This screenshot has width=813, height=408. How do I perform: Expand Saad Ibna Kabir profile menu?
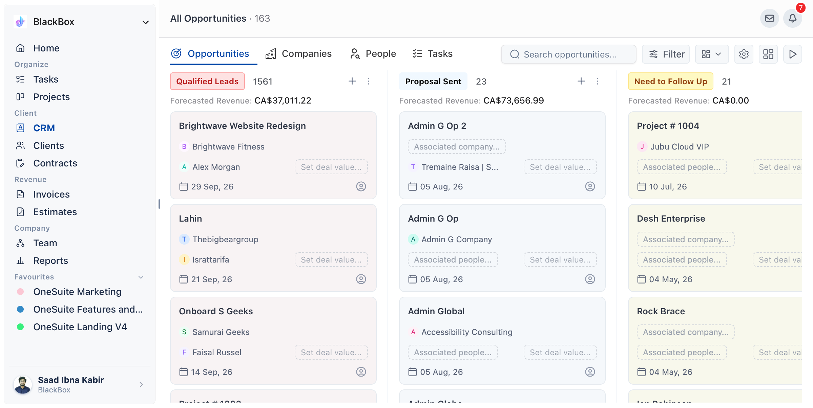(x=141, y=385)
